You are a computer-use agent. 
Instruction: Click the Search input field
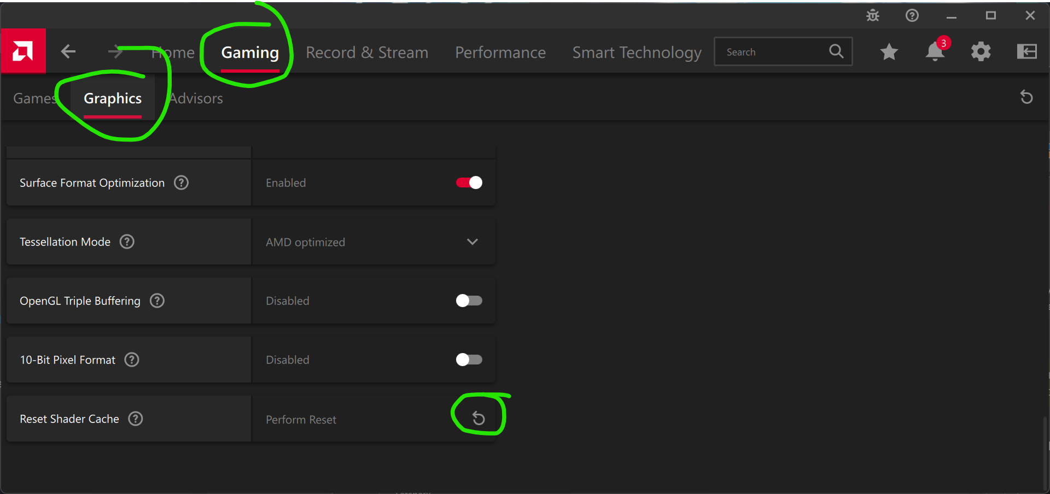pos(774,52)
